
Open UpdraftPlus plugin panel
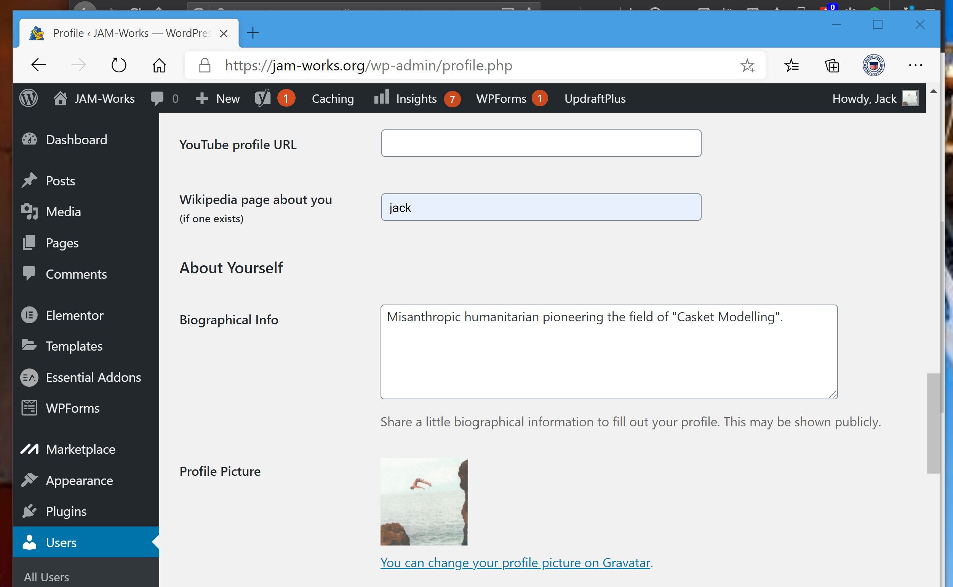coord(596,98)
